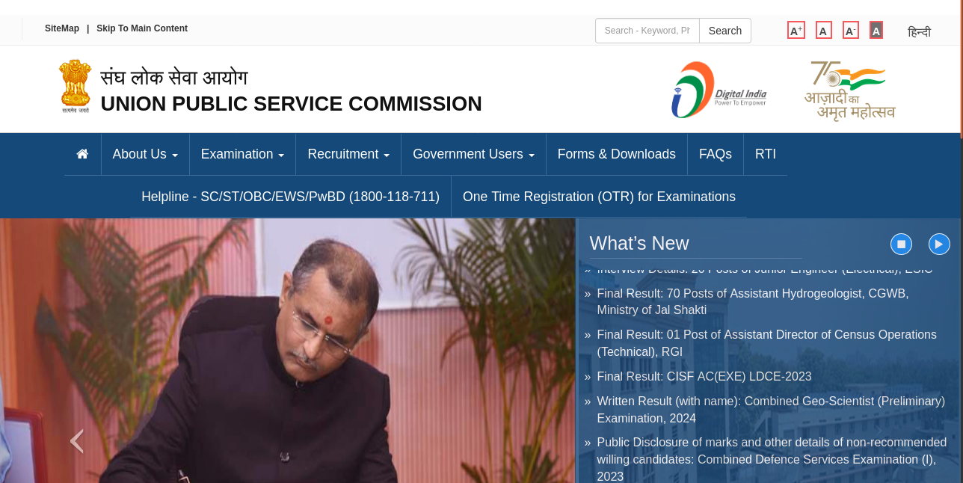Go to the home icon in navbar
This screenshot has height=483, width=963.
[82, 154]
